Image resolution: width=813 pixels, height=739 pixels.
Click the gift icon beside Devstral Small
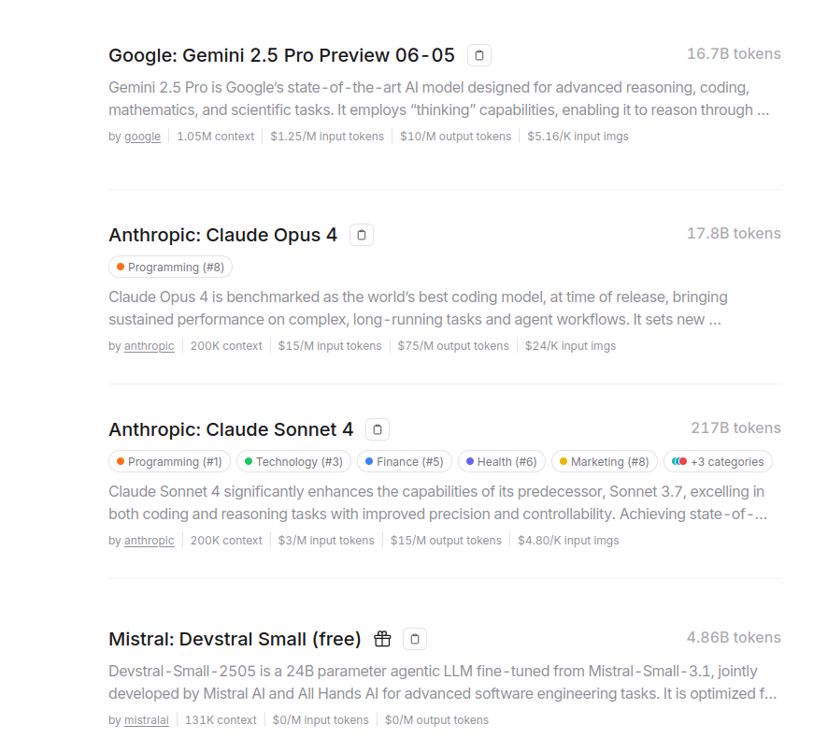(382, 639)
